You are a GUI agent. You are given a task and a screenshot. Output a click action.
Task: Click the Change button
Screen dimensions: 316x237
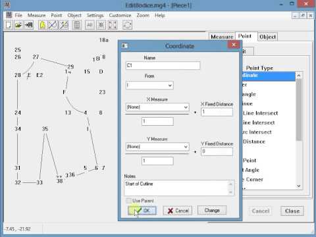click(212, 210)
